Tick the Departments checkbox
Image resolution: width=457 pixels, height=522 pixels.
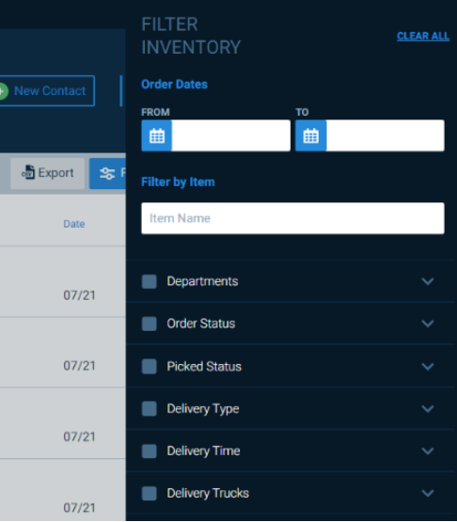150,281
